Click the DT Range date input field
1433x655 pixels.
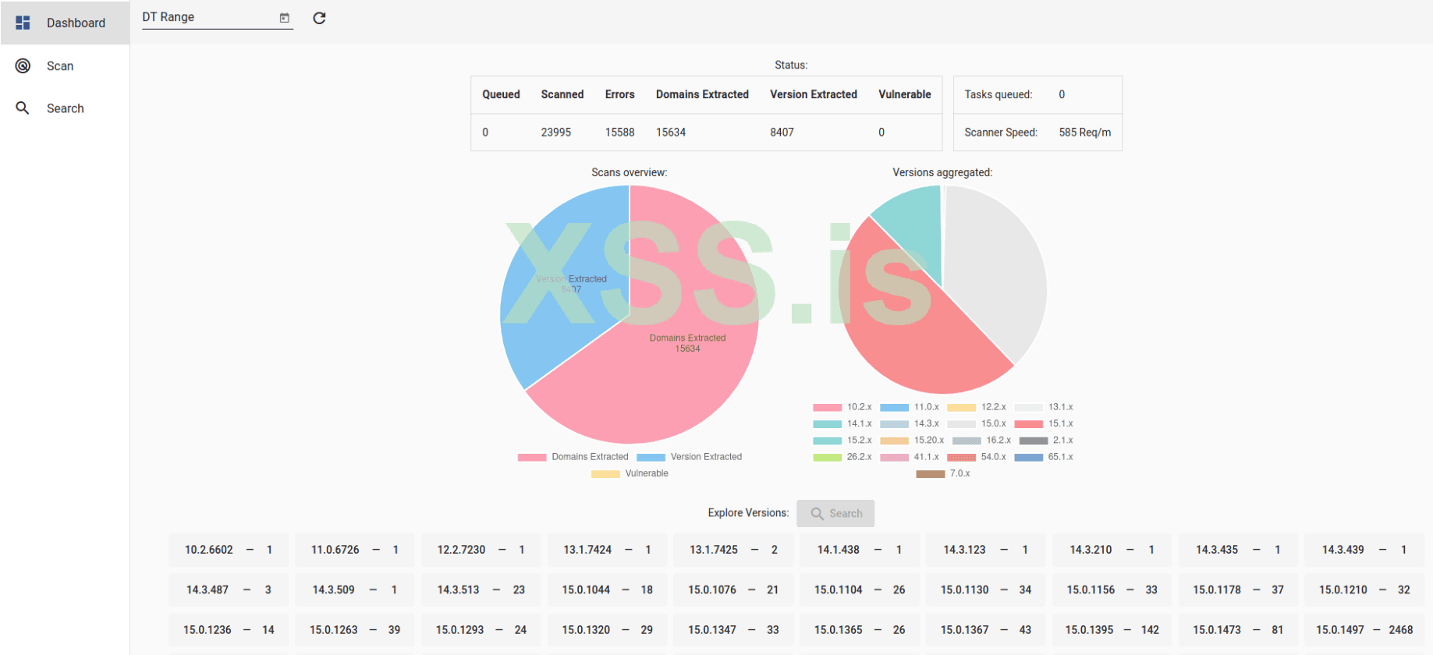click(x=218, y=17)
